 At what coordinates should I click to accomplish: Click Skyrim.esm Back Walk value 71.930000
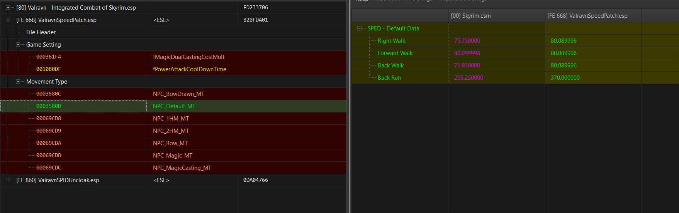[467, 65]
